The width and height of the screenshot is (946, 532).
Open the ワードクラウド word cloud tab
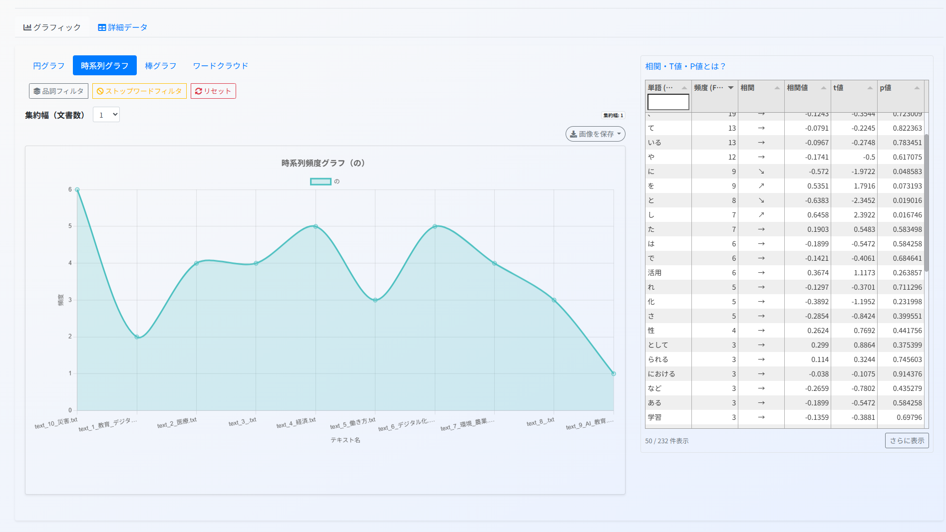pos(220,66)
